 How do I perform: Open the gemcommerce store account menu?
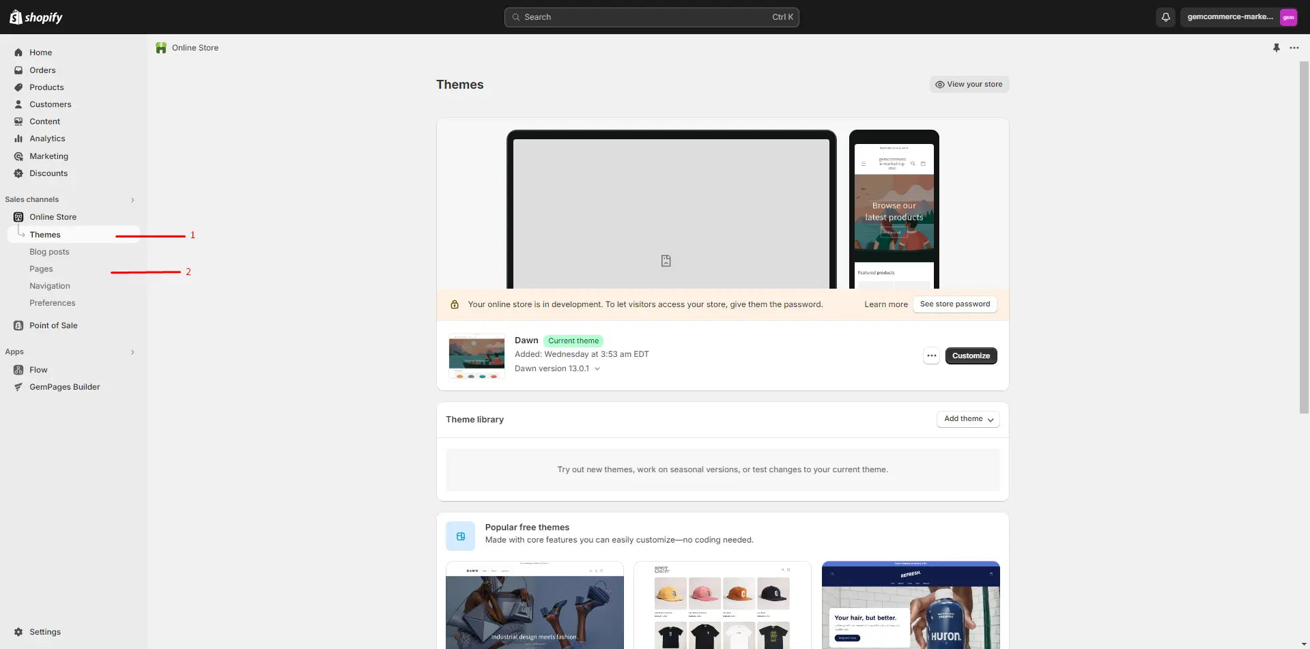[1239, 17]
